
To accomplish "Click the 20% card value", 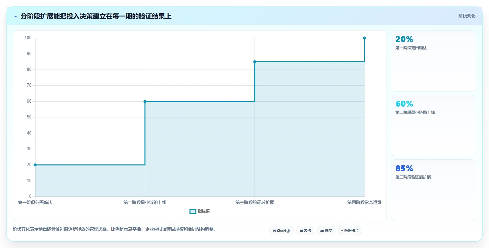I will 404,39.
